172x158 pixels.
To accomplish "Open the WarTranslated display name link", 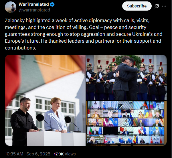I will point(34,4).
